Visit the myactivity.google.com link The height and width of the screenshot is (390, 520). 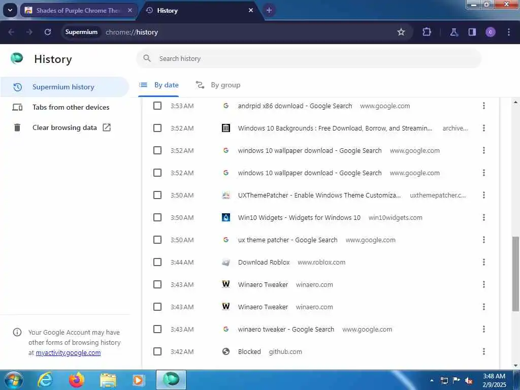pyautogui.click(x=69, y=352)
